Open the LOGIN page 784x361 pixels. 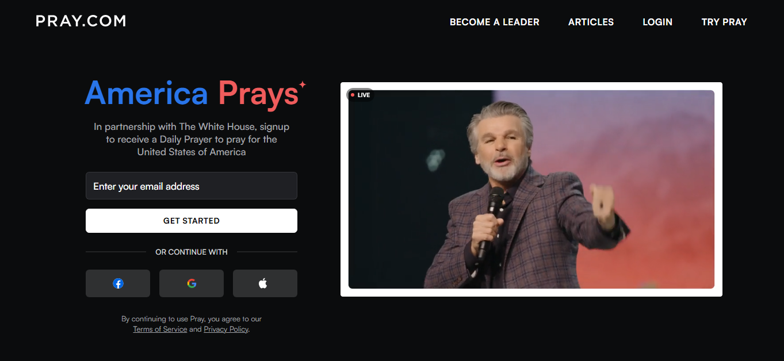pyautogui.click(x=657, y=22)
